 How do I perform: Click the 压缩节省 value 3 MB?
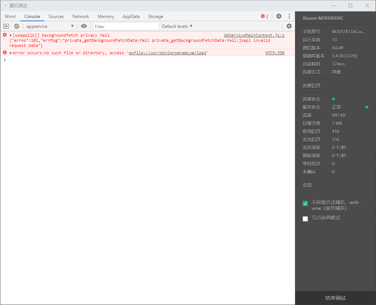pos(337,124)
